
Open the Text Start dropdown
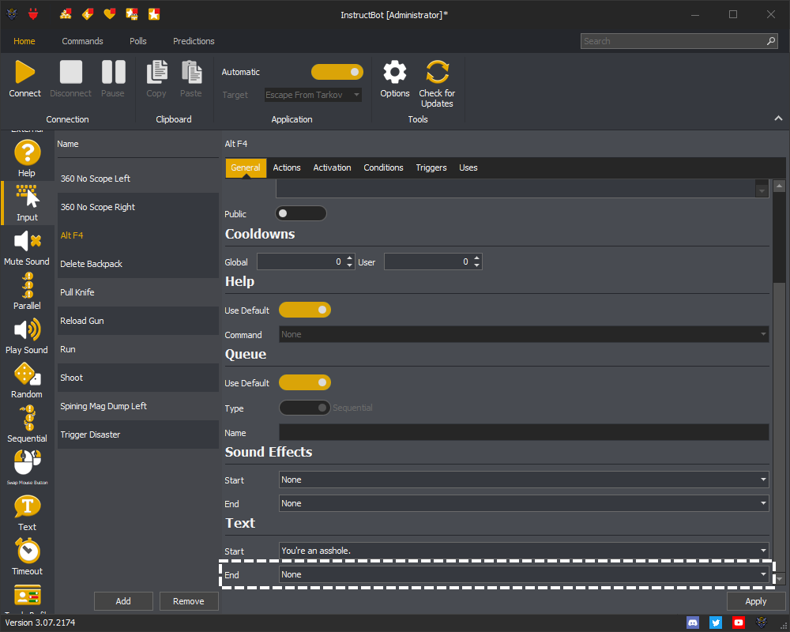pyautogui.click(x=524, y=551)
